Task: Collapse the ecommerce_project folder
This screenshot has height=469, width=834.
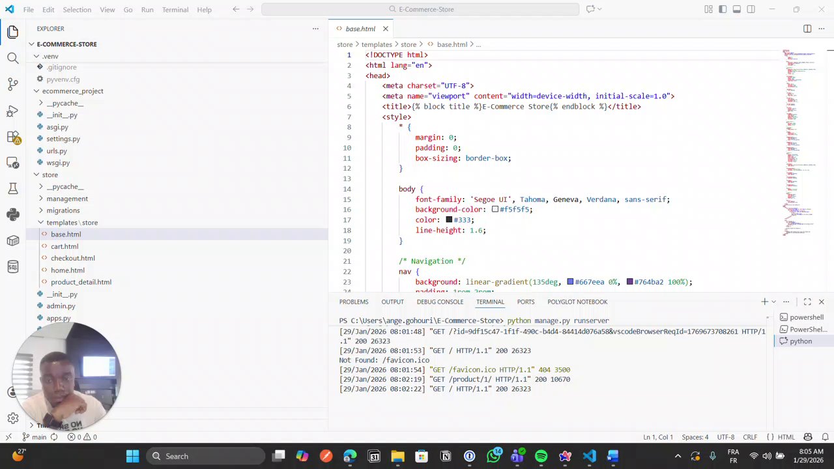Action: [72, 91]
